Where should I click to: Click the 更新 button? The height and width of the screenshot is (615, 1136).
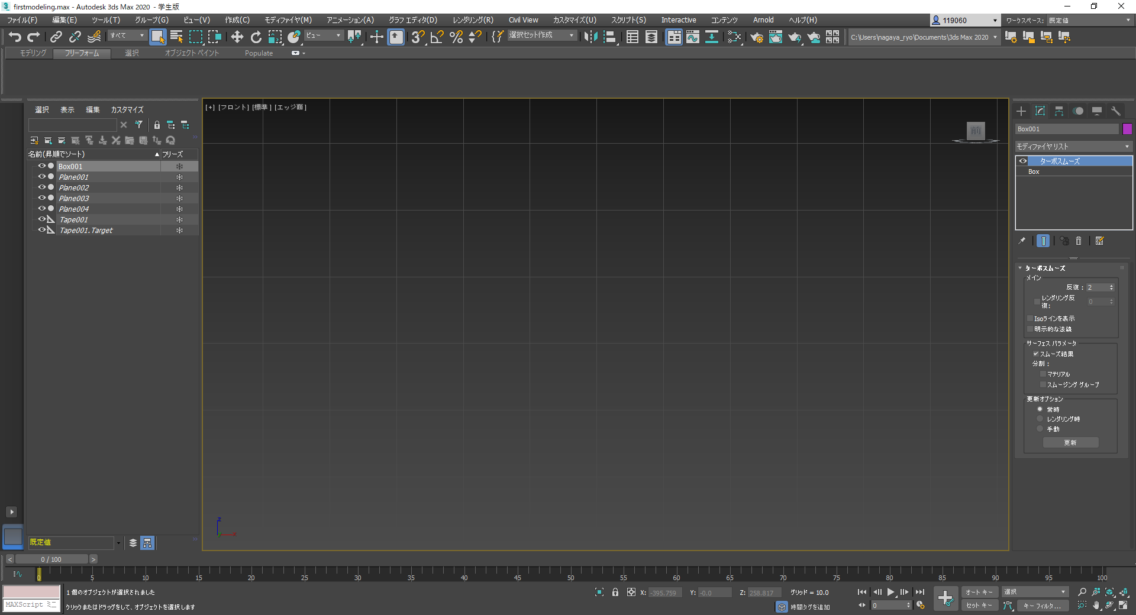tap(1070, 443)
